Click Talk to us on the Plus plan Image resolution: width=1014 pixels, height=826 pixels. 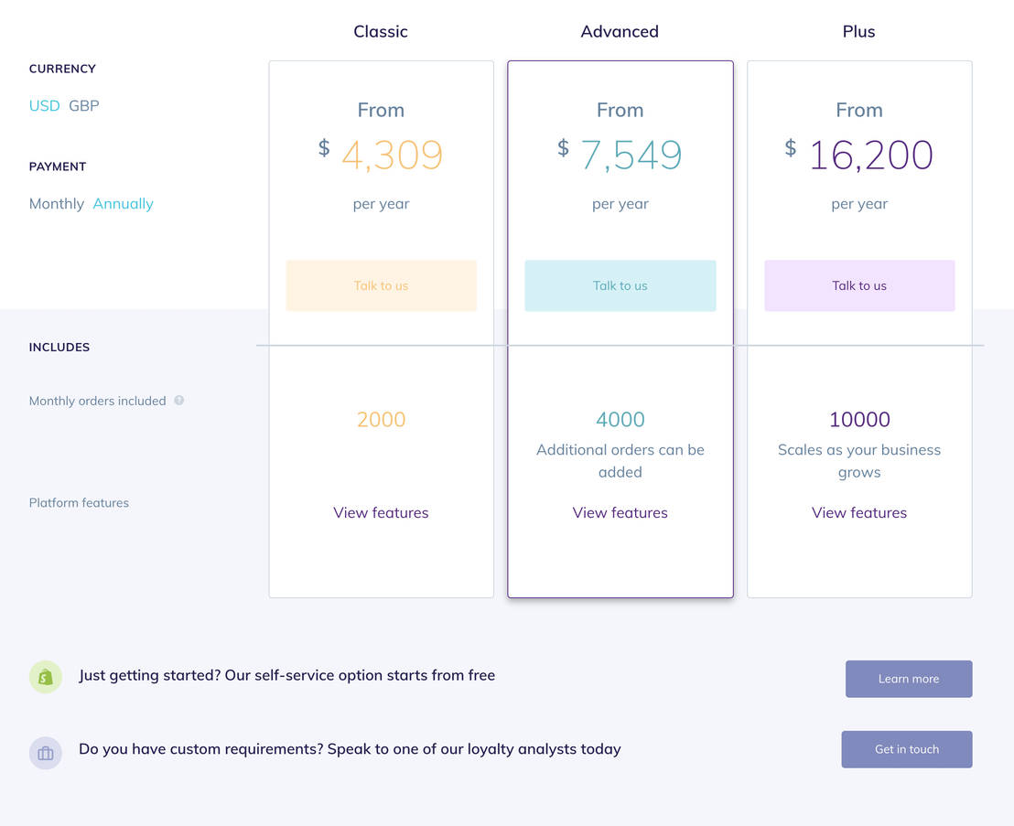click(858, 285)
